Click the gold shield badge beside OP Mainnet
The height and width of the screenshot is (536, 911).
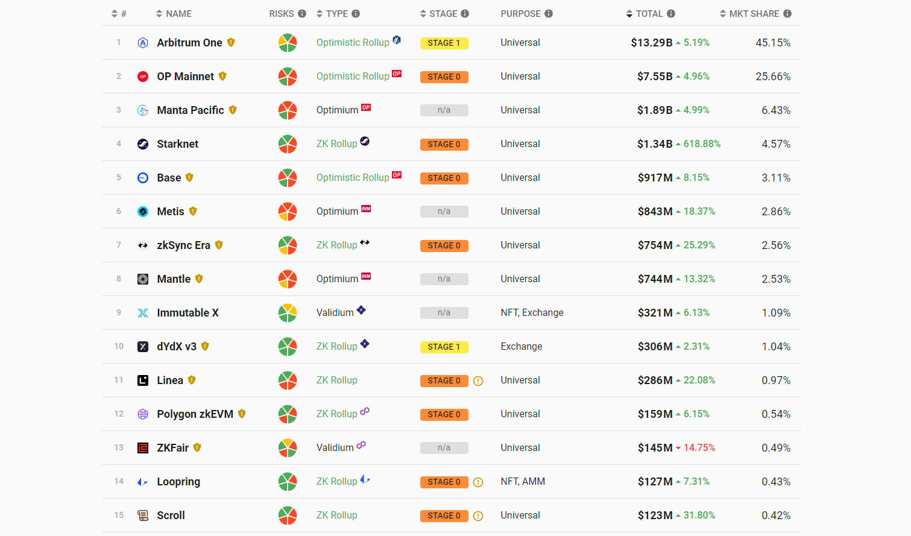coord(222,77)
